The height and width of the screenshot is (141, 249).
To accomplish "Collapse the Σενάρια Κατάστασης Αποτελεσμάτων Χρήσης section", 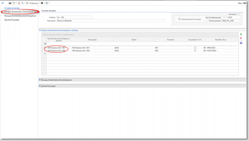I will pos(40,30).
